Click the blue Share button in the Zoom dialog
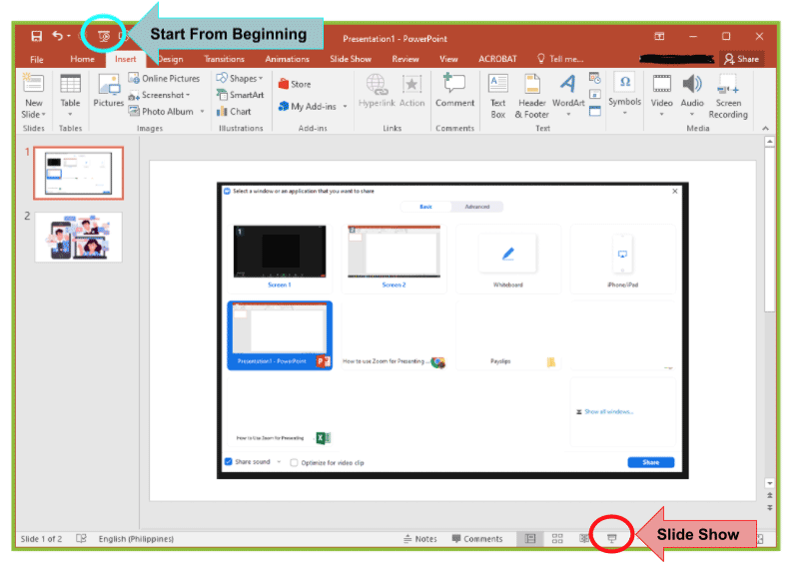Viewport: 795px width, 566px height. [650, 462]
